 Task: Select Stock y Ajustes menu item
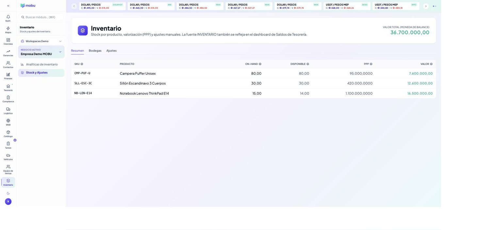[41, 72]
